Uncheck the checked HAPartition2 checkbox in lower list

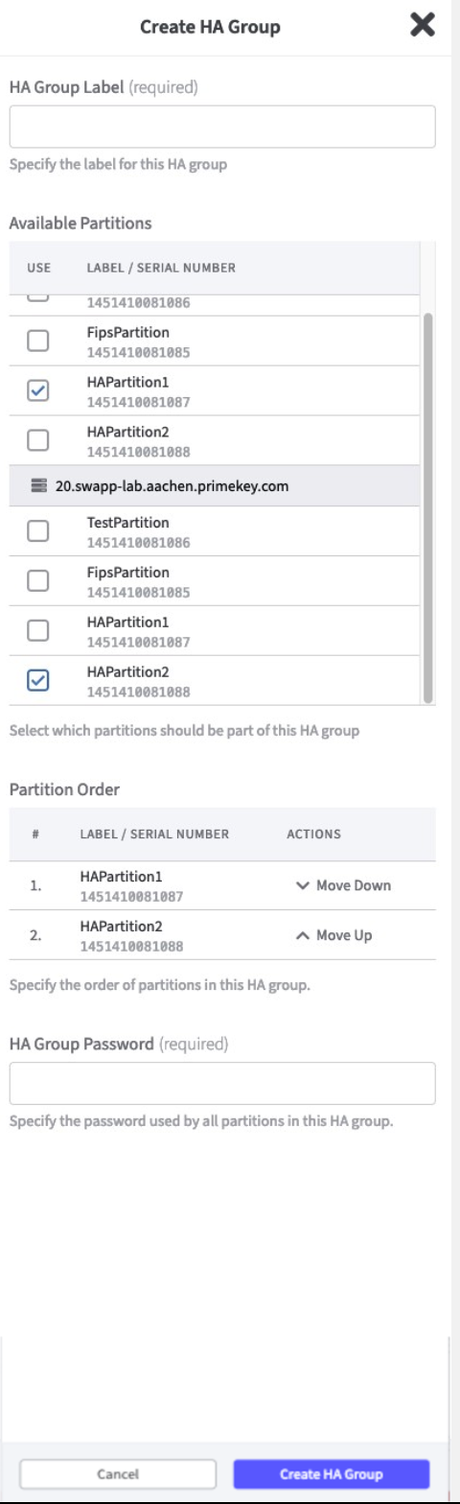point(37,681)
